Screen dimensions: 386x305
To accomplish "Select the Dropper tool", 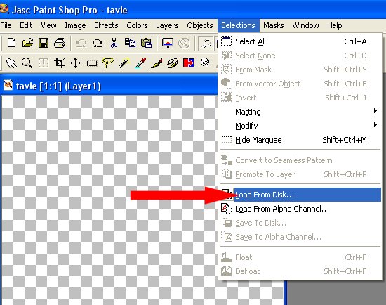I will coord(140,63).
